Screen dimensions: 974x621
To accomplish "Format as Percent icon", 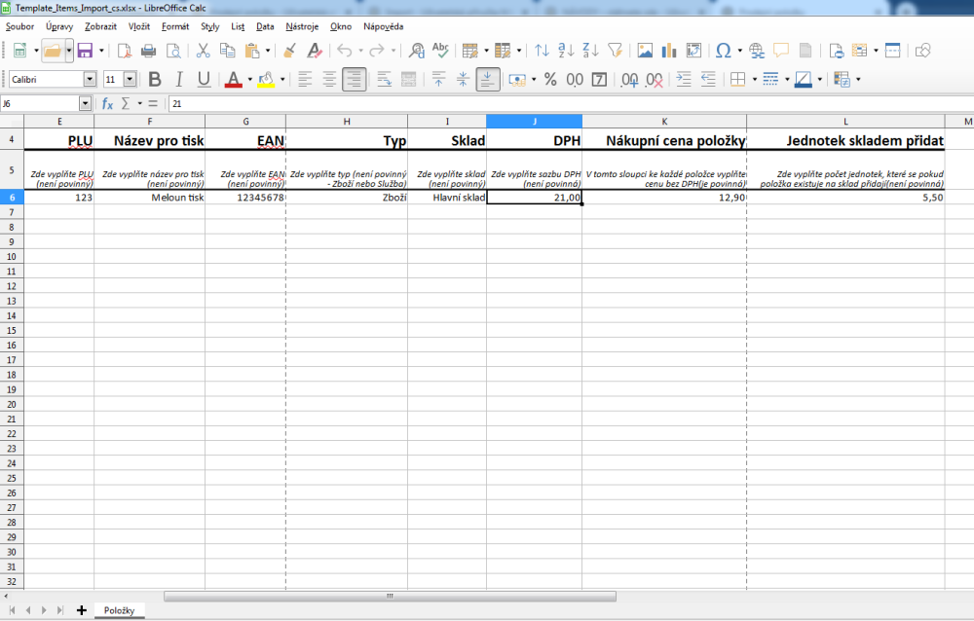I will tap(550, 80).
